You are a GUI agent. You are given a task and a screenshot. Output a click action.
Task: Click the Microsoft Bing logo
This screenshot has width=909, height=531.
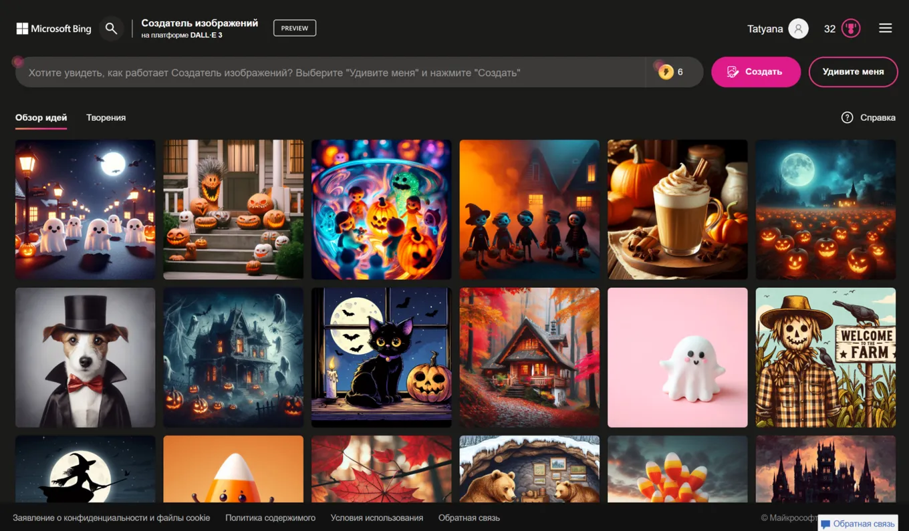click(53, 29)
